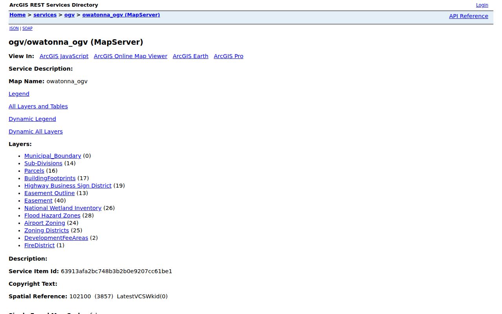Viewport: 502px width, 314px height.
Task: Open the DevelopmentFeeAreas layer
Action: 56,238
